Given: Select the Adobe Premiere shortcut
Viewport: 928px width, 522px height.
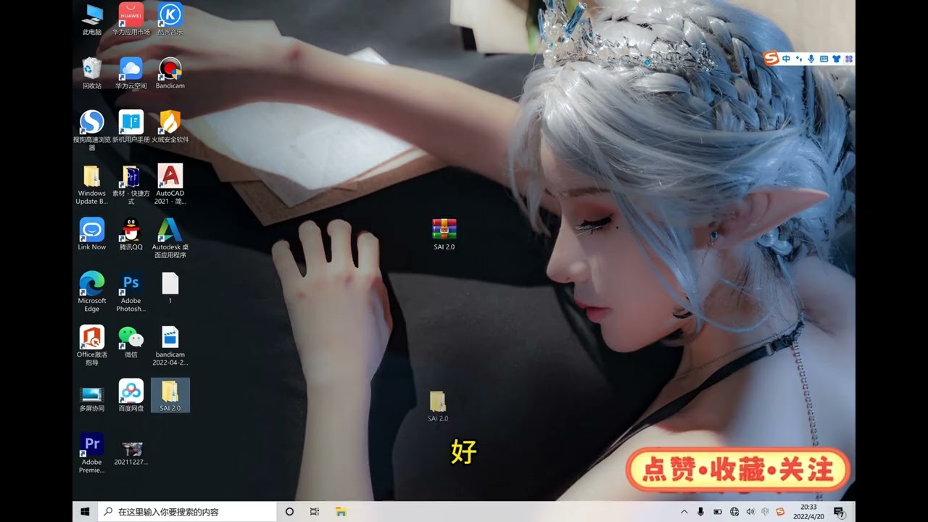Looking at the screenshot, I should [92, 452].
